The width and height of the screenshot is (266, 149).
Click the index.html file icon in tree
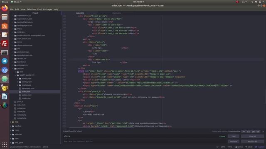20,92
